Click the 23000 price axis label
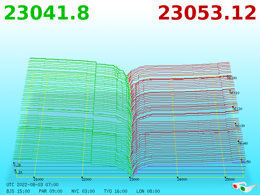This screenshot has width=260, height=195. (x=134, y=179)
